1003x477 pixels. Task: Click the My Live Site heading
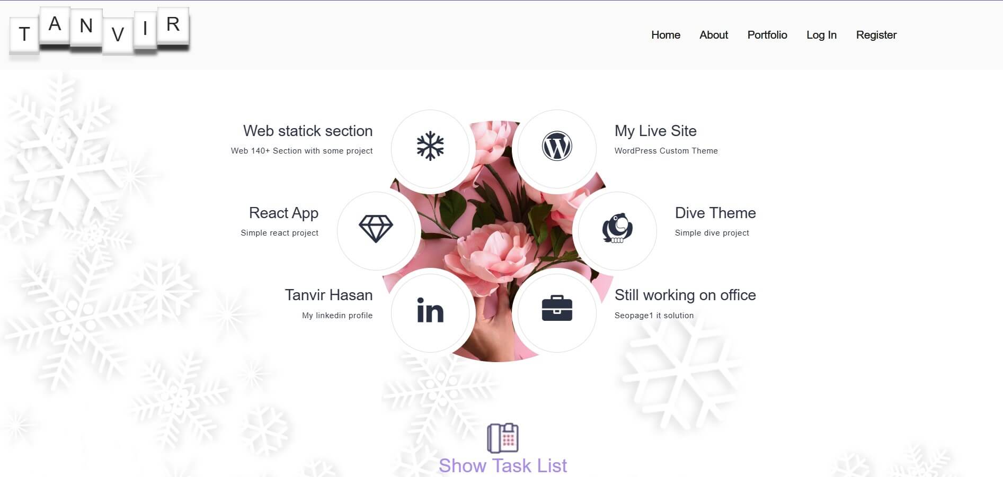tap(655, 131)
